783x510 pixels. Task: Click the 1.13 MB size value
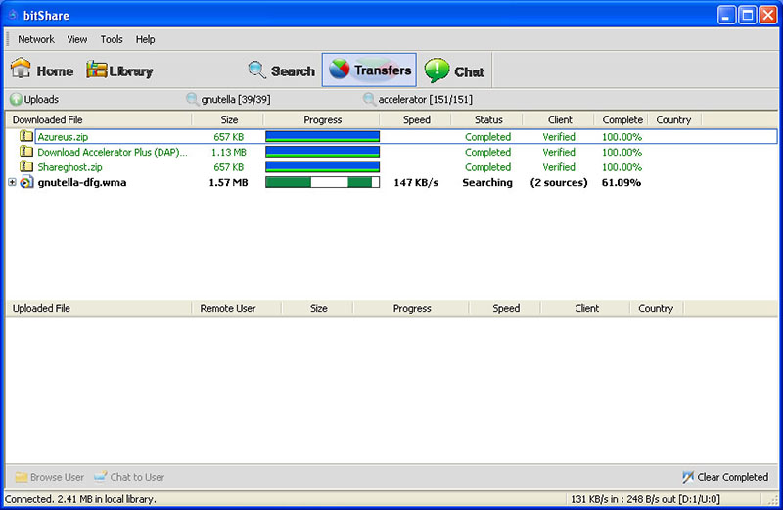[x=229, y=153]
